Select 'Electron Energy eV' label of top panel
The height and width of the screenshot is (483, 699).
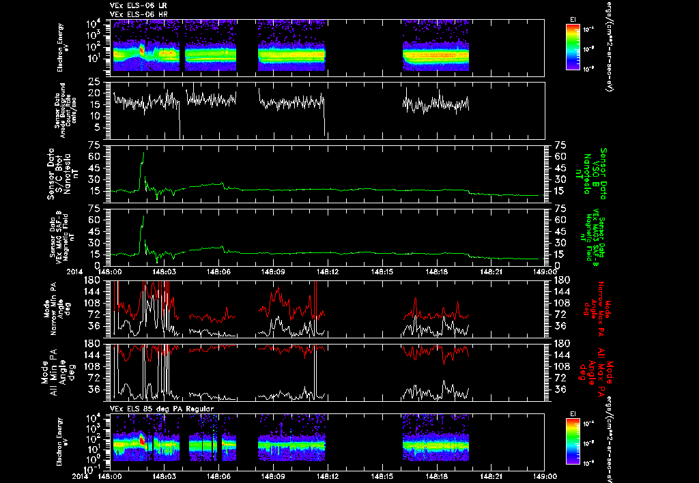tap(60, 48)
